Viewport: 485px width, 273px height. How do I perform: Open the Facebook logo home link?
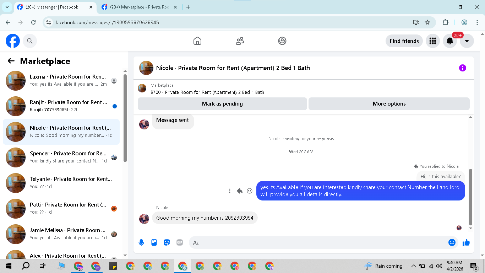point(13,41)
